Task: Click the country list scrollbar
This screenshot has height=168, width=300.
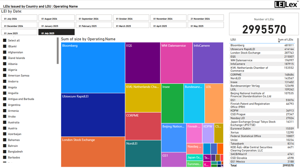Action: [x=58, y=51]
